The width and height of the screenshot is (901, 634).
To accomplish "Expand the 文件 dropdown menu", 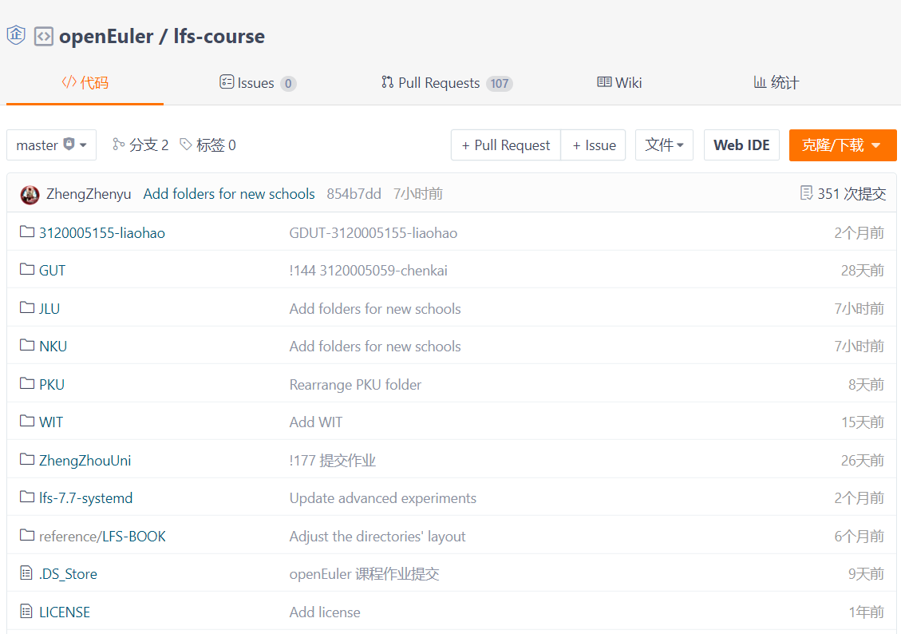I will [x=664, y=145].
